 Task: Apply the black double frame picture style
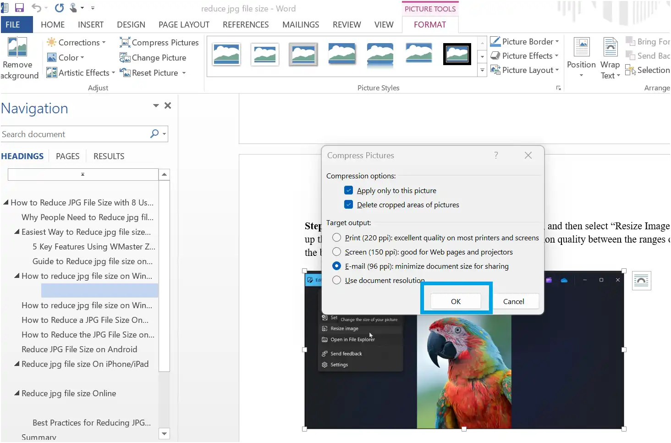457,54
